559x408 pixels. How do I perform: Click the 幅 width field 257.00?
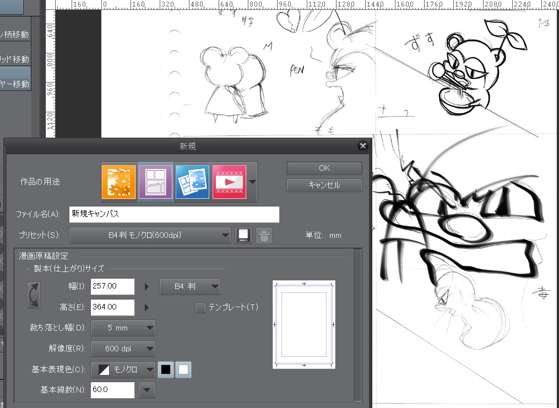tap(112, 286)
